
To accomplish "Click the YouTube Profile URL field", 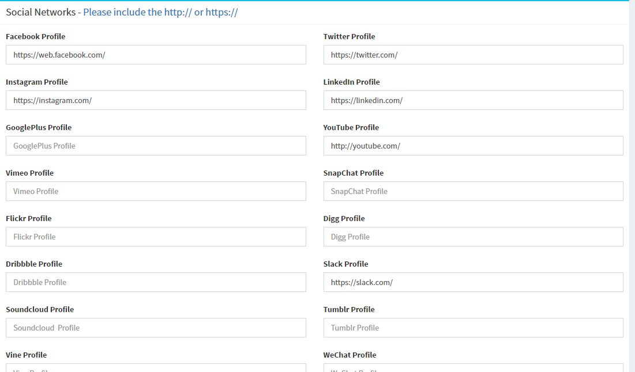I will [x=473, y=146].
